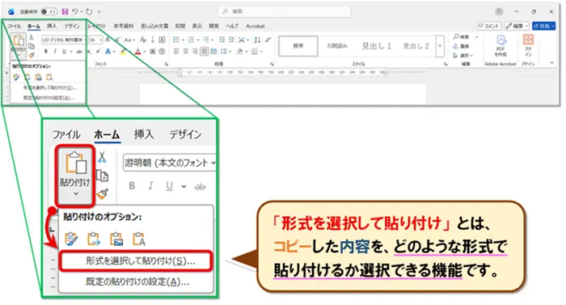
Task: Open the アドイン add-ins icon
Action: click(528, 46)
